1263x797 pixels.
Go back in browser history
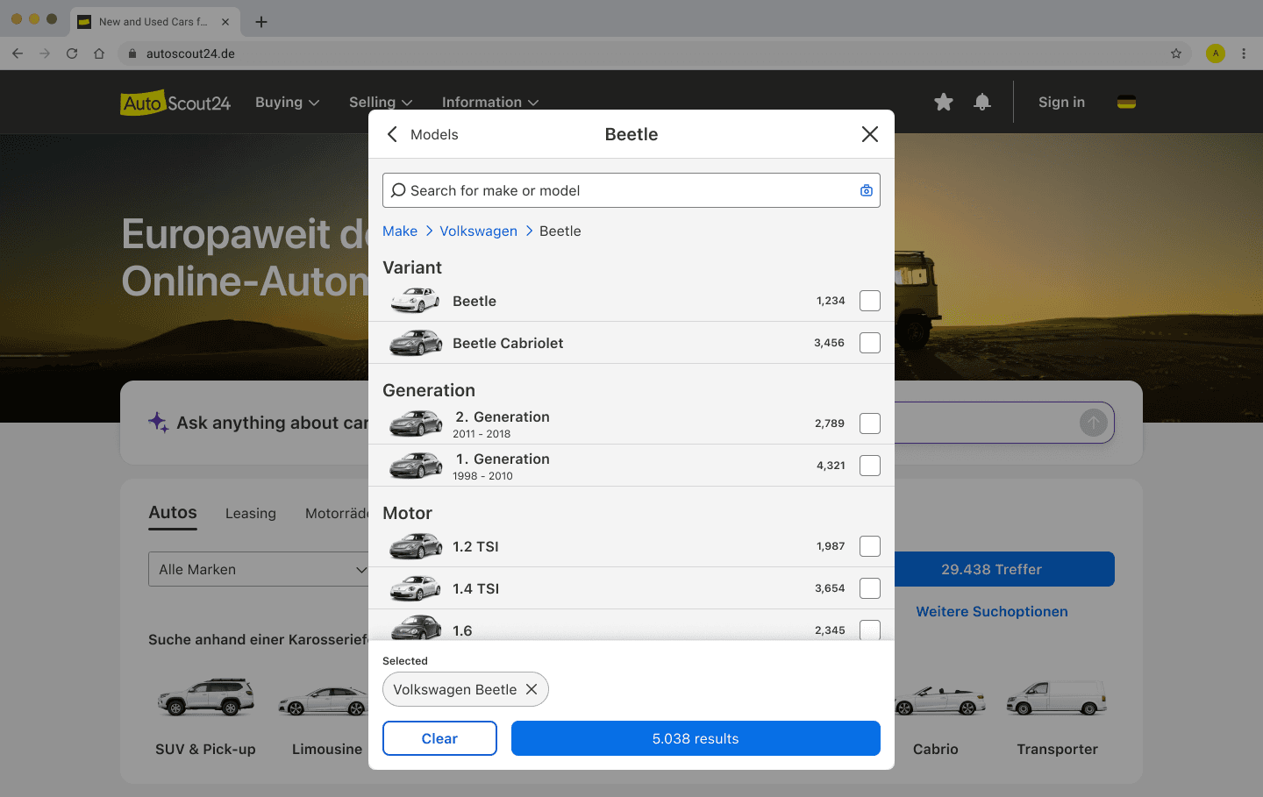point(18,53)
